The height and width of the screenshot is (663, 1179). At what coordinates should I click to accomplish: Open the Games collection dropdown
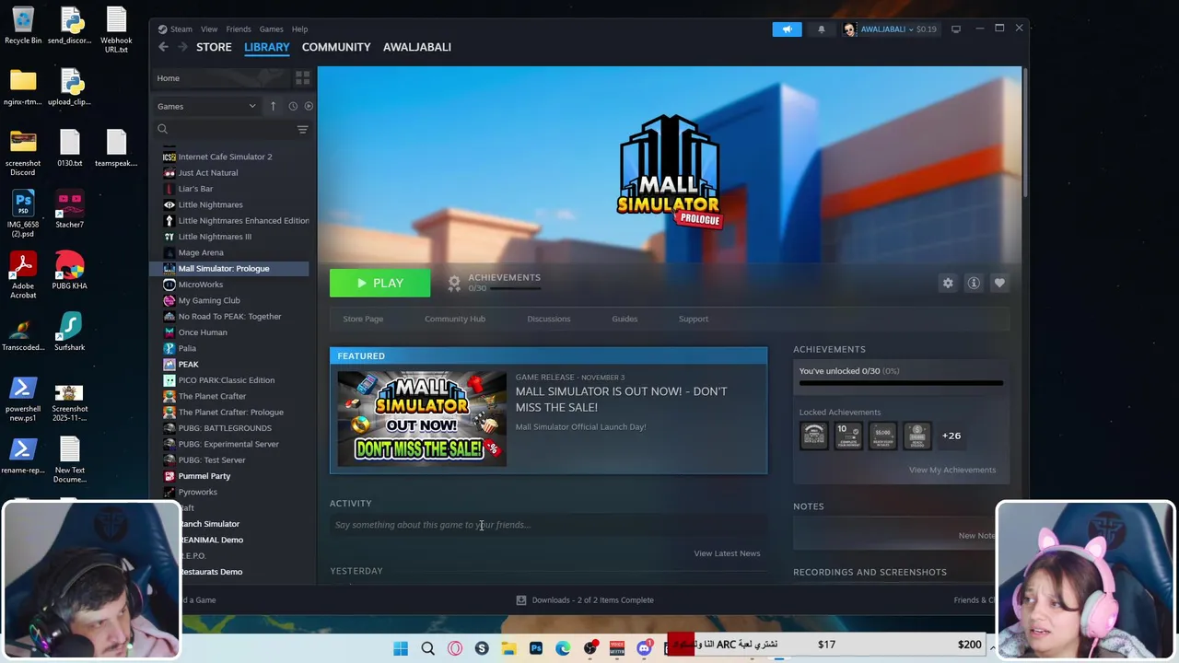[206, 106]
